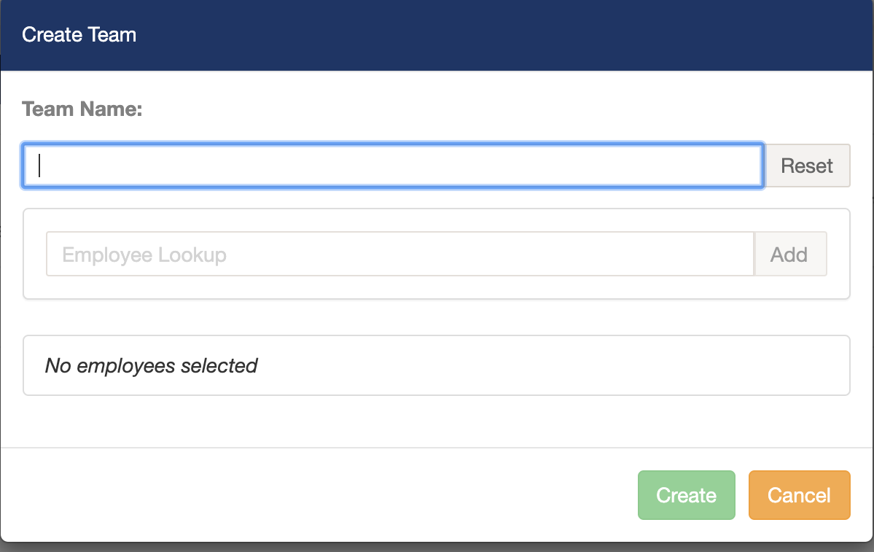
Task: Start typing a name in Employee Lookup field
Action: pos(399,254)
